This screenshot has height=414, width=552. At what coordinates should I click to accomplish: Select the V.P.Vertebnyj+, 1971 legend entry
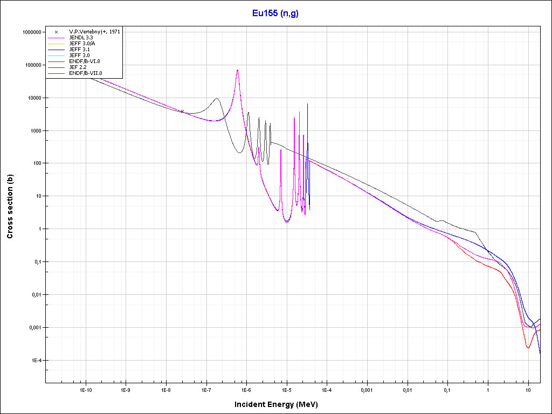[94, 32]
